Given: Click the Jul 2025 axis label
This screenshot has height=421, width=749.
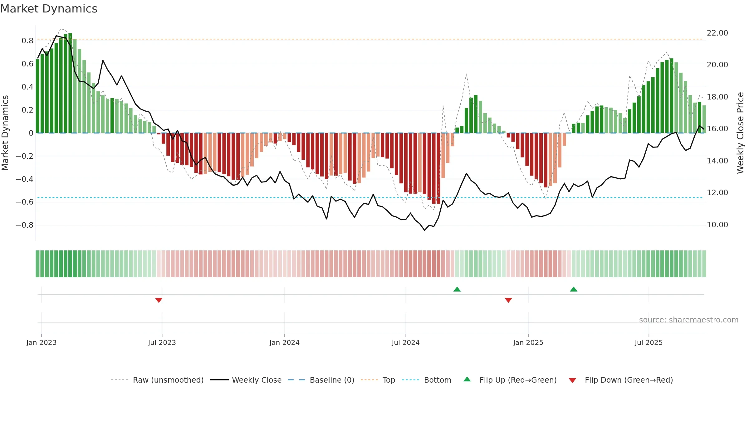Looking at the screenshot, I should pyautogui.click(x=649, y=342).
